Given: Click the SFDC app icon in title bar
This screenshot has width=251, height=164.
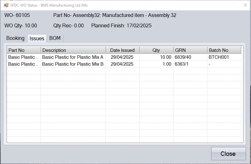Looking at the screenshot, I should point(6,5).
